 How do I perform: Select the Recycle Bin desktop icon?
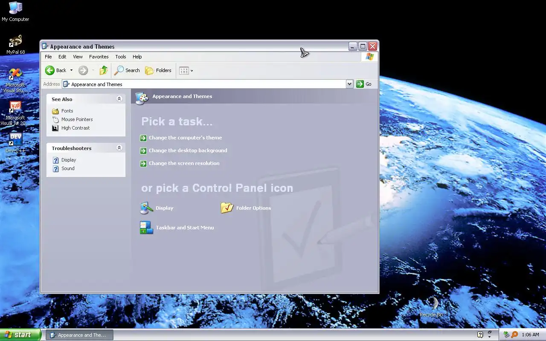[431, 307]
